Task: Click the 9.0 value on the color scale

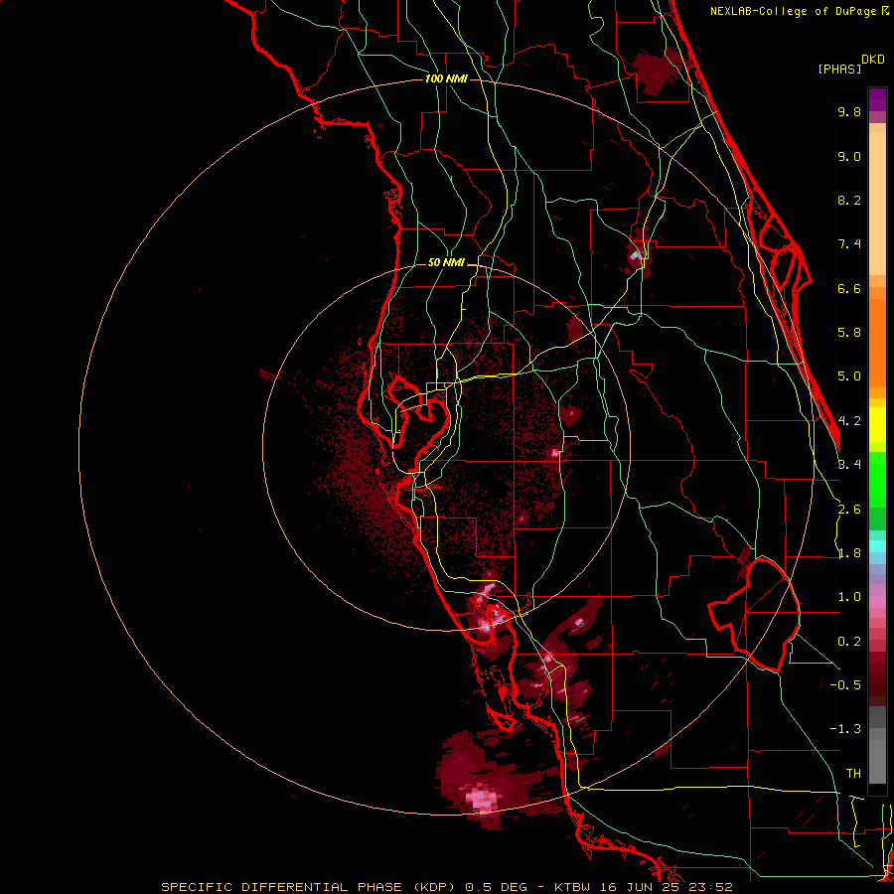Action: click(849, 156)
